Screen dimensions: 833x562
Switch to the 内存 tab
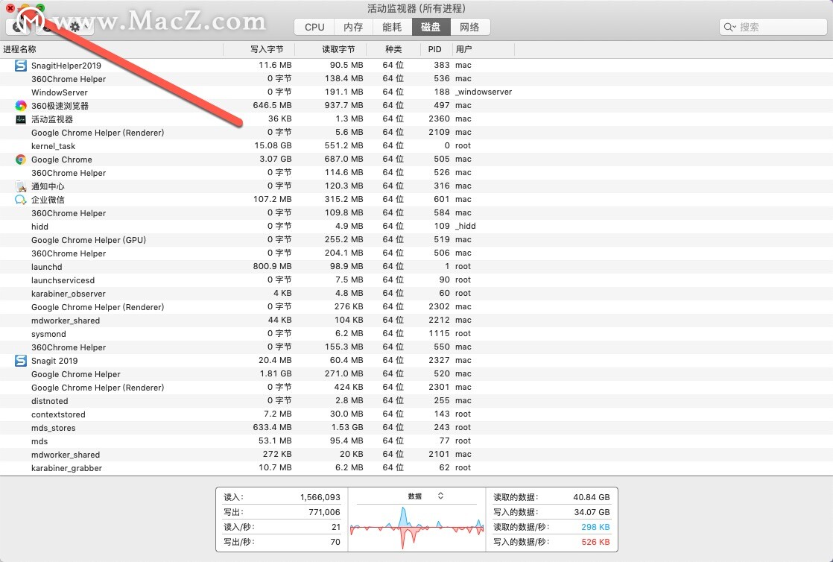(353, 27)
